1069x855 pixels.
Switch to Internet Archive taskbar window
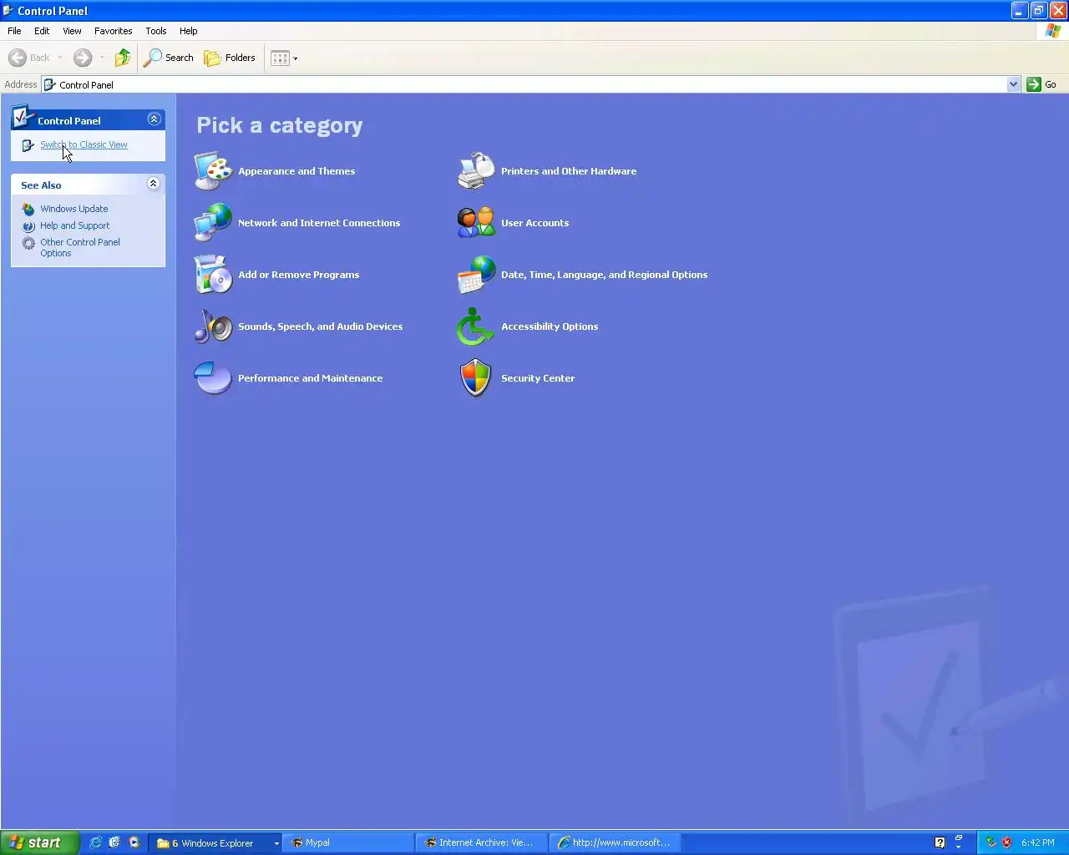[x=482, y=842]
